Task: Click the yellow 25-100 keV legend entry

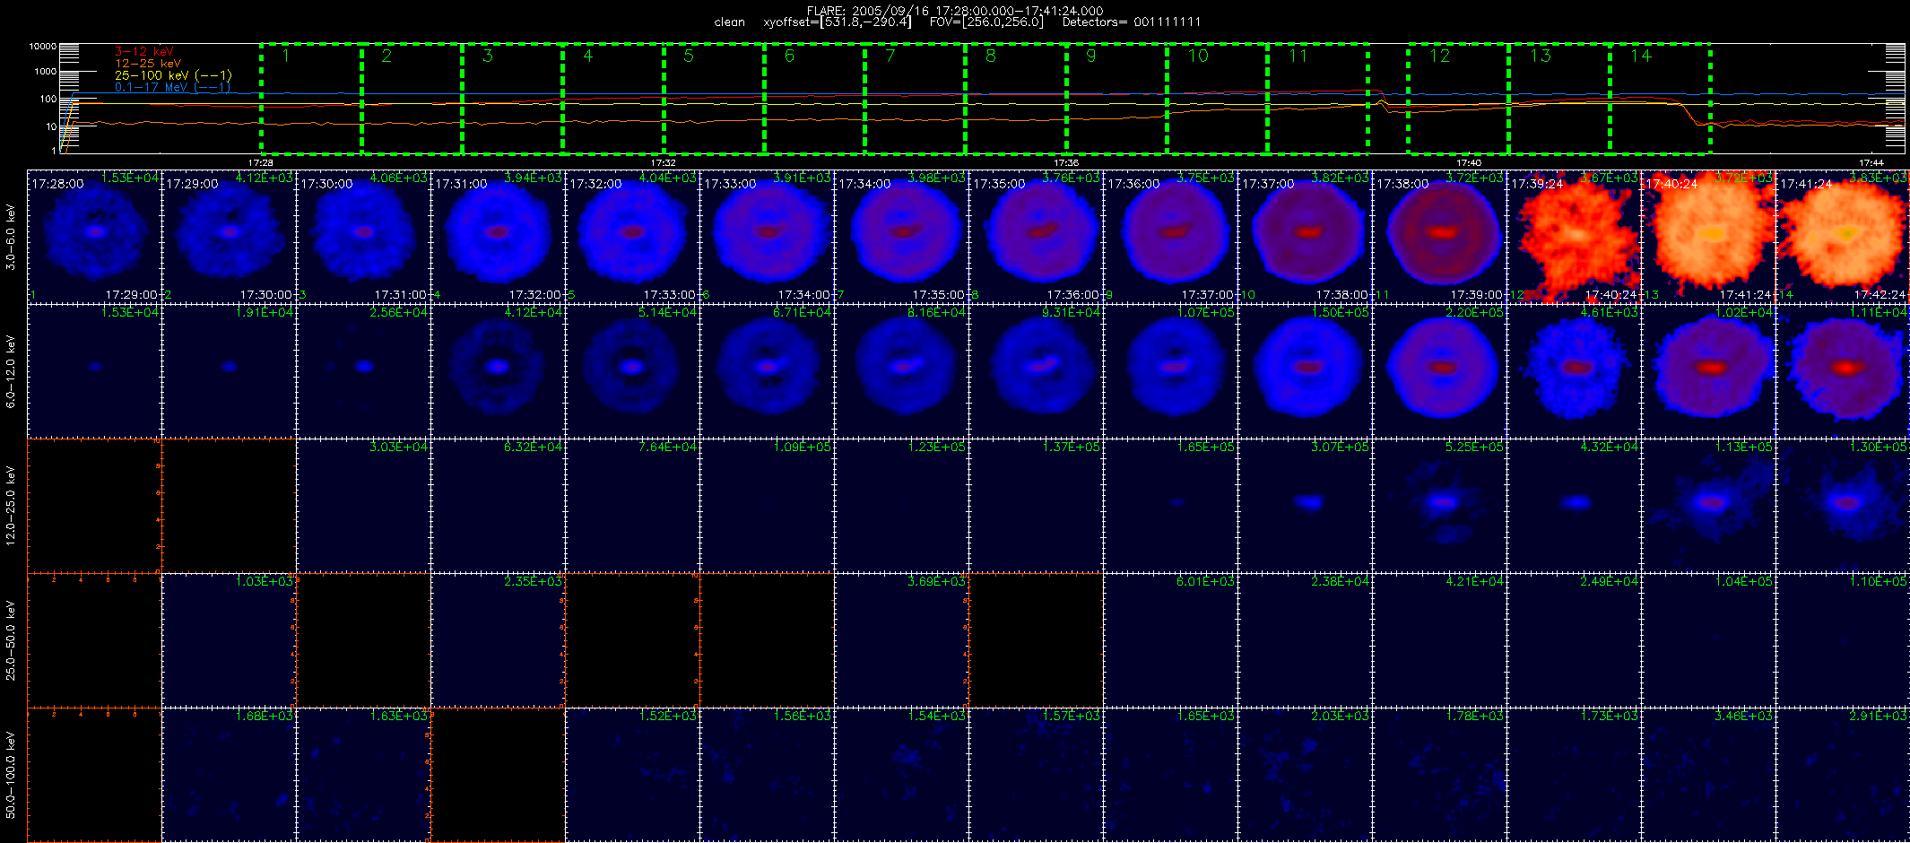Action: click(173, 75)
